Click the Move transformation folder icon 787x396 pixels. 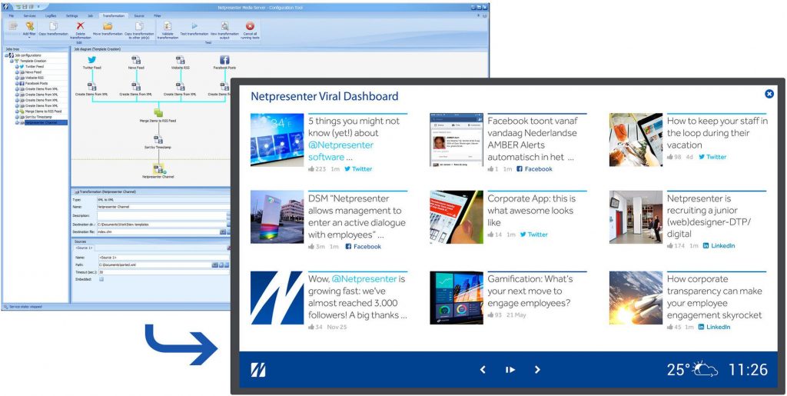(108, 26)
